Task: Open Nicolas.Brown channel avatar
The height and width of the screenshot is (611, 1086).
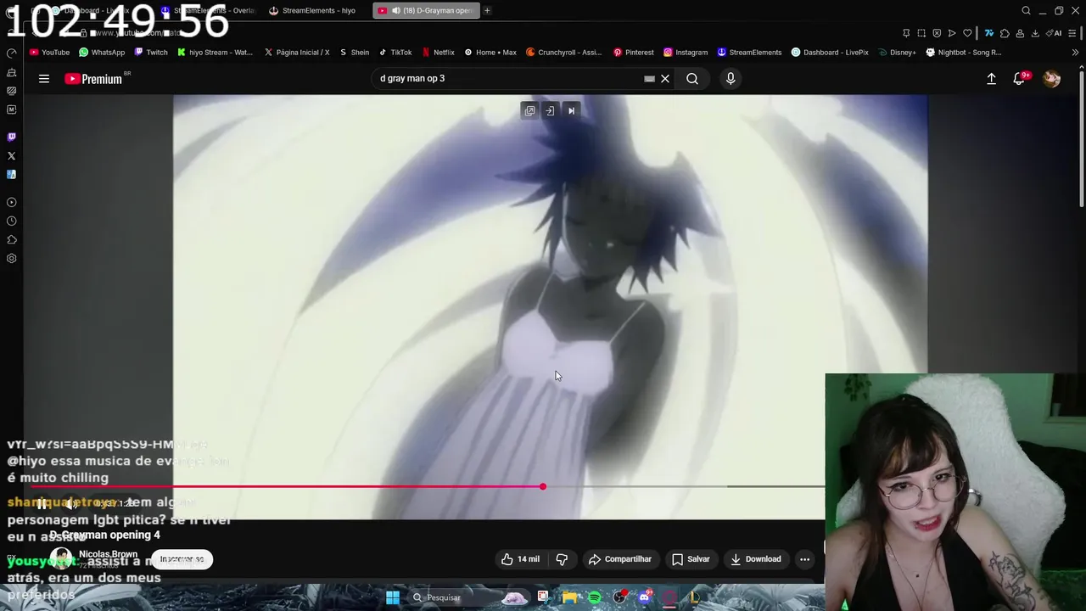Action: click(61, 559)
